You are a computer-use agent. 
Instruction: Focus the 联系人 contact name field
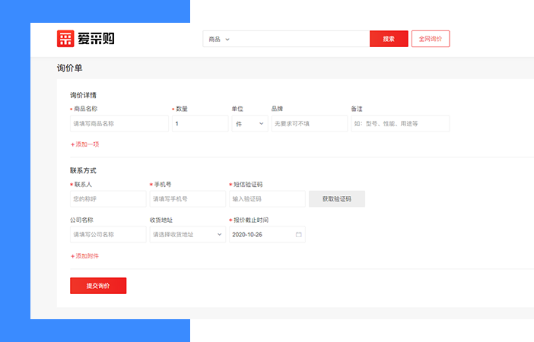(x=107, y=198)
